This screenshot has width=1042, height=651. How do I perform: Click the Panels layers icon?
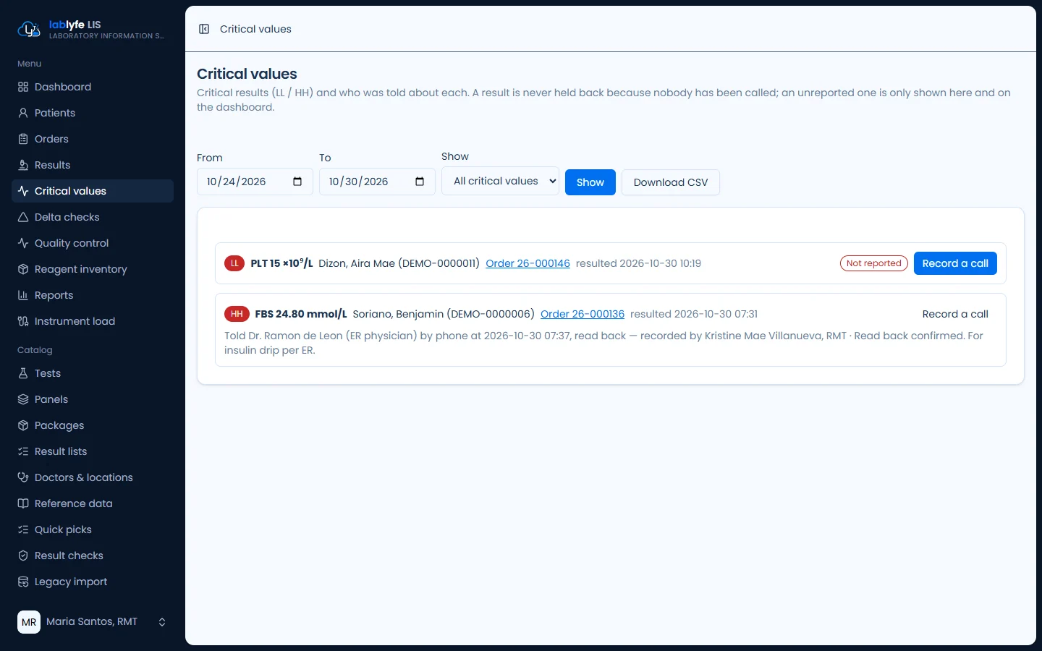[23, 399]
